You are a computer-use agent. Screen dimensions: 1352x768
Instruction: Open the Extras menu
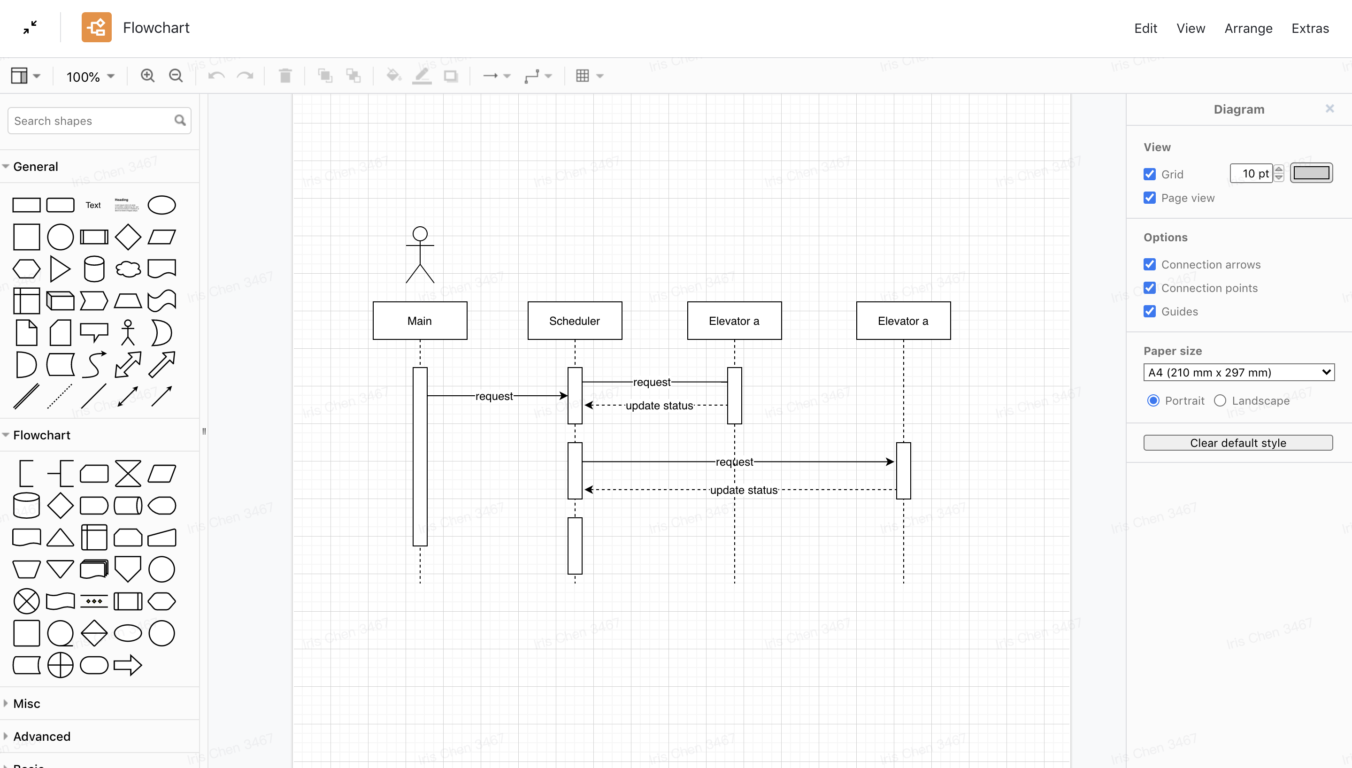click(x=1310, y=28)
